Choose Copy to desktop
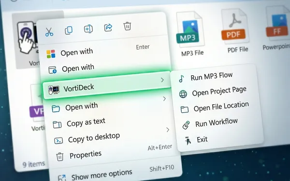290x181 pixels. (94, 138)
